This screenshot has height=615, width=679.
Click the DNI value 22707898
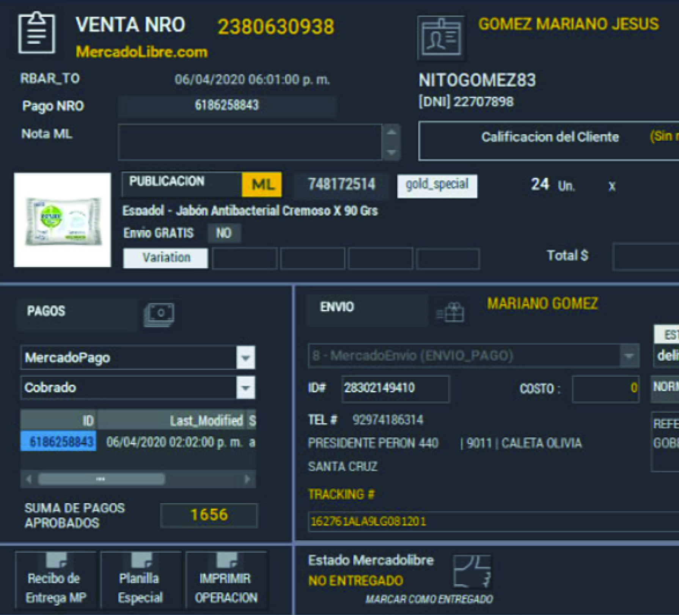click(x=484, y=102)
